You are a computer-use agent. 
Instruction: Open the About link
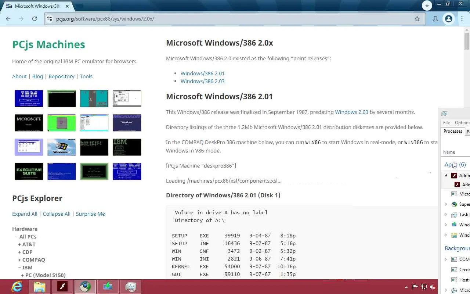(19, 76)
